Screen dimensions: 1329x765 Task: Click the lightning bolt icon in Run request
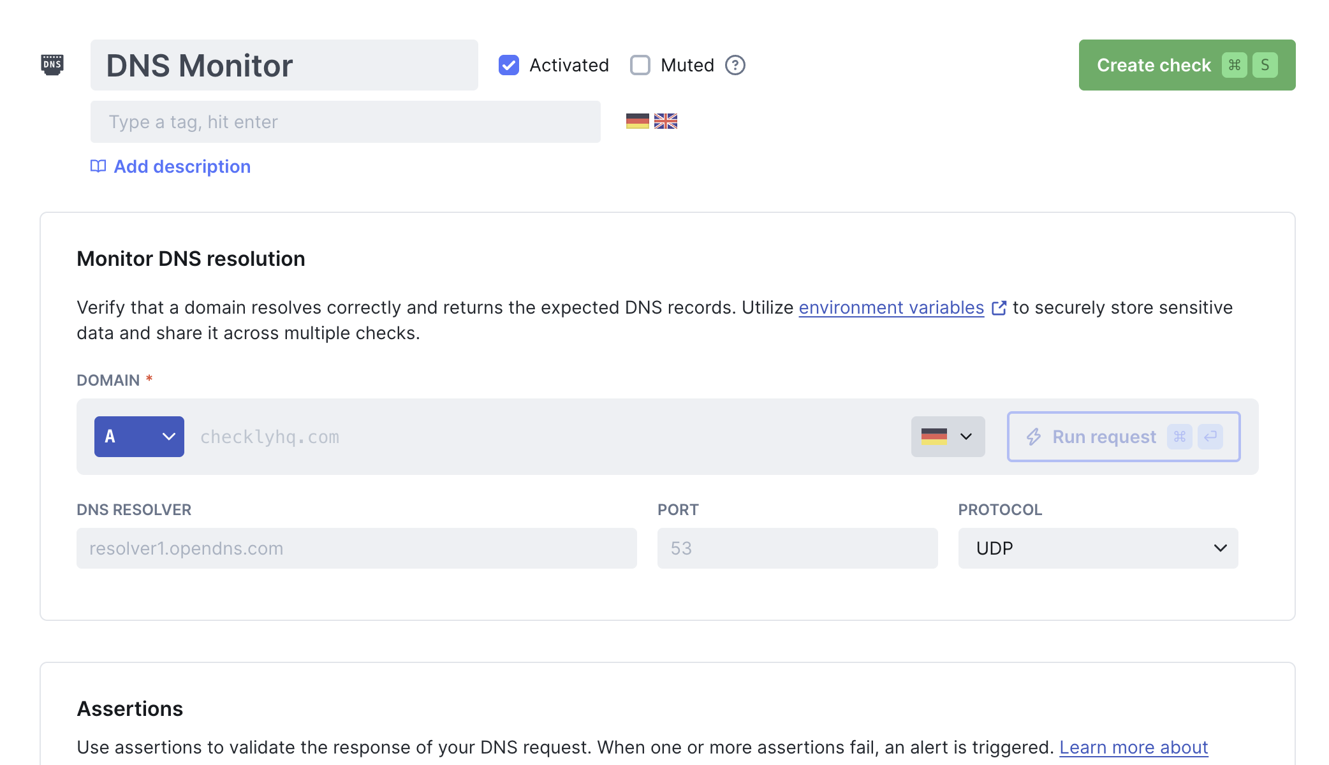(x=1034, y=437)
